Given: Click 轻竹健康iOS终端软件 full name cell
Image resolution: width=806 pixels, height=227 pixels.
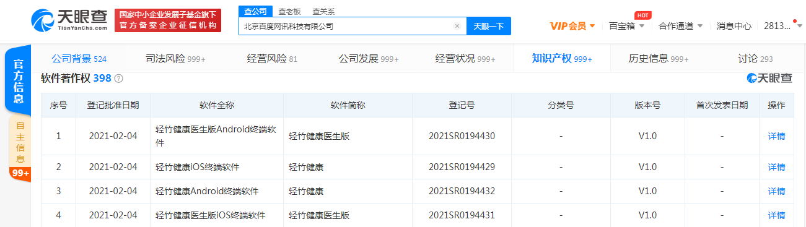Looking at the screenshot, I should [x=217, y=167].
